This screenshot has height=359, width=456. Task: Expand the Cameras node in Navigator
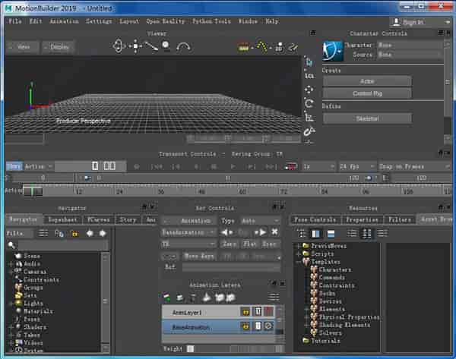point(11,272)
